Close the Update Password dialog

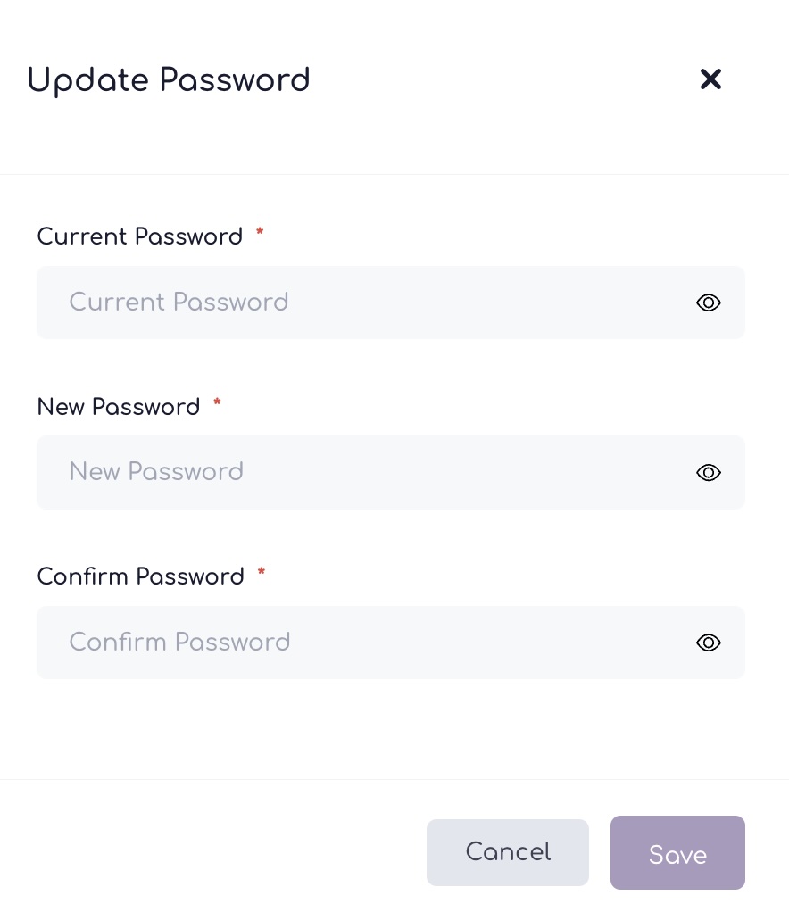click(710, 79)
